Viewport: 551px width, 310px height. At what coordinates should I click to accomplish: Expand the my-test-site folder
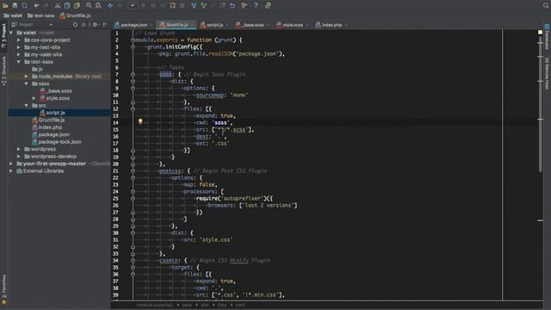pyautogui.click(x=19, y=47)
